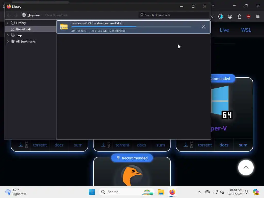The width and height of the screenshot is (264, 198).
Task: Click Hyper-V card docs link
Action: 224,145
